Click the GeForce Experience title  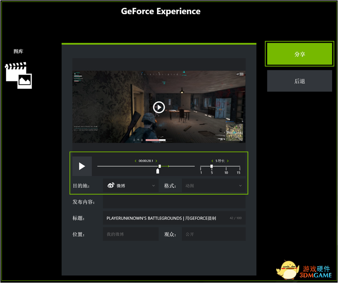point(161,11)
